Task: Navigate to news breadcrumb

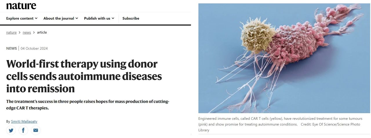Action: [27, 32]
